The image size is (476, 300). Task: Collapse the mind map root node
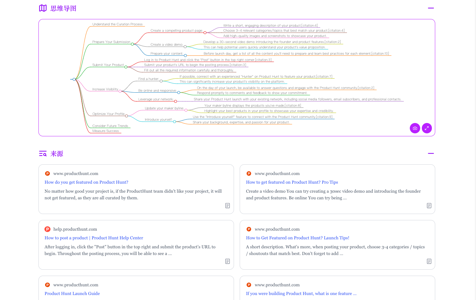tap(74, 79)
